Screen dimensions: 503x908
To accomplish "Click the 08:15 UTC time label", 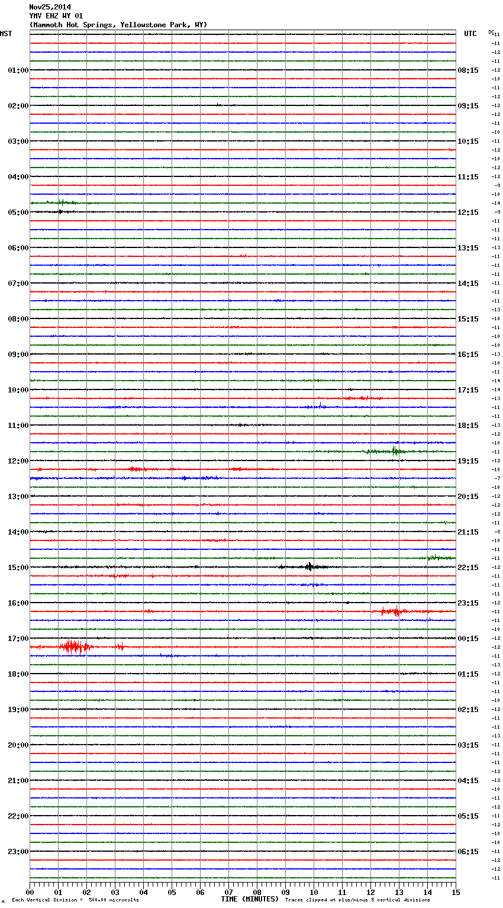I will [468, 70].
